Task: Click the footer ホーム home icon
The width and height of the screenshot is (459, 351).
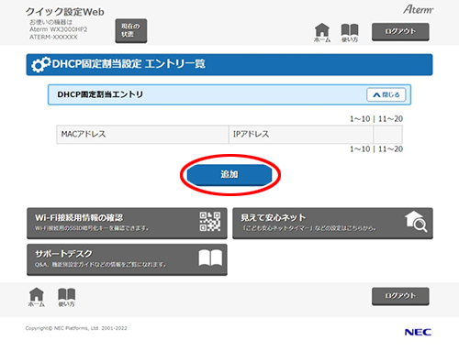Action: [37, 297]
